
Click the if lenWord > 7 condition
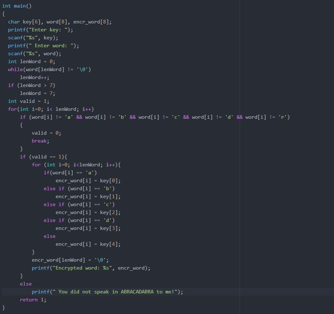(x=31, y=85)
